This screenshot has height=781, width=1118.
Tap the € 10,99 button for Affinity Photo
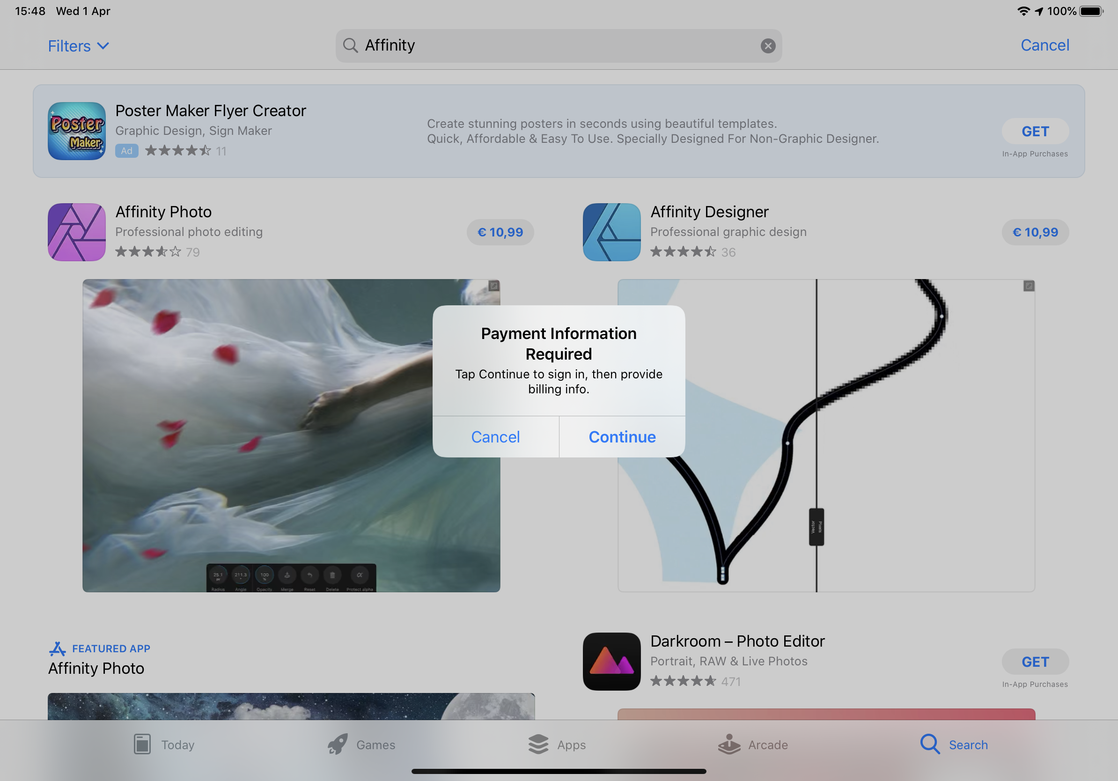[x=500, y=232]
